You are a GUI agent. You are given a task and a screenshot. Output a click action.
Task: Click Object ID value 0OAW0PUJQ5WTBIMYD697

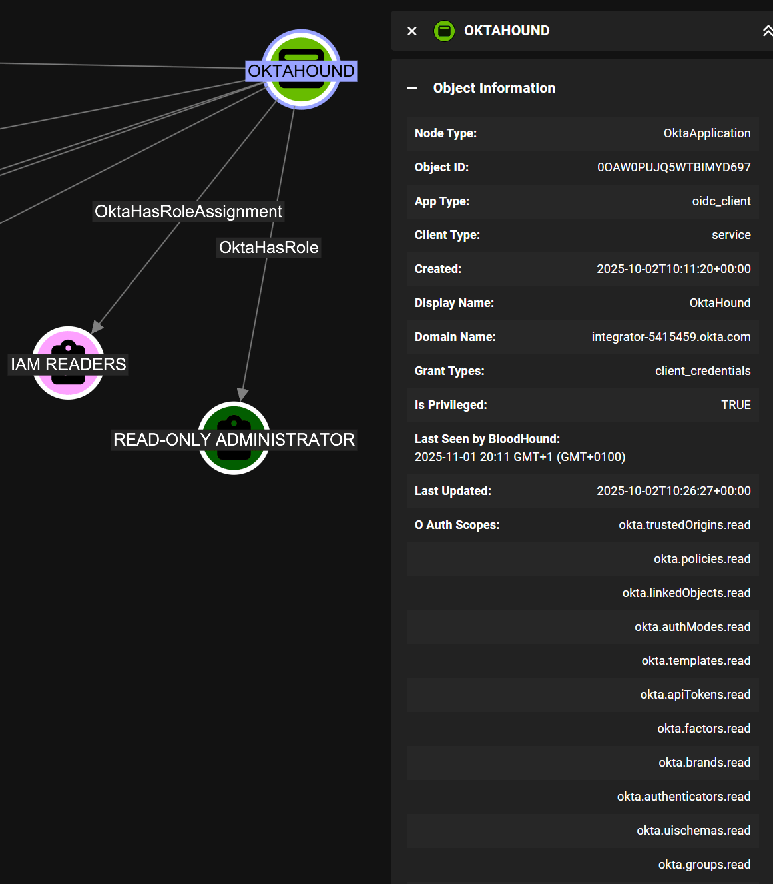(674, 167)
